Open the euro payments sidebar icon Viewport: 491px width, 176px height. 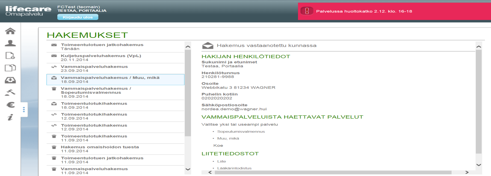pyautogui.click(x=10, y=105)
